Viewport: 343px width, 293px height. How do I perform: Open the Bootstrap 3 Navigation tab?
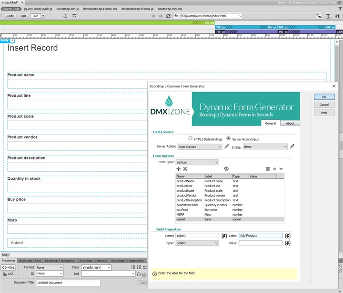coord(60,261)
